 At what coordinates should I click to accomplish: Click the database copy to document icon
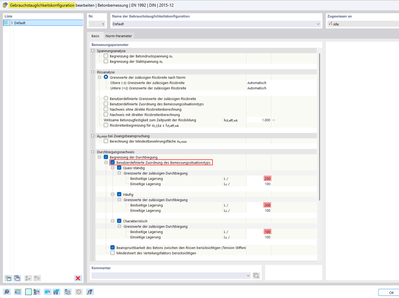(67, 292)
